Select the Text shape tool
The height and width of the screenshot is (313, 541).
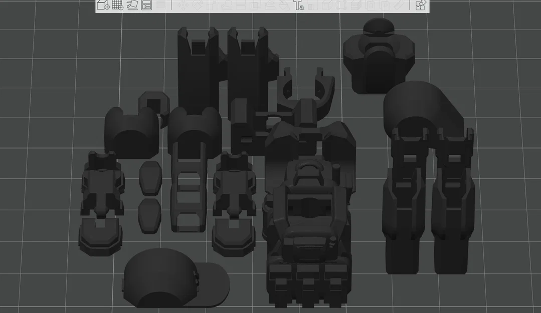299,5
